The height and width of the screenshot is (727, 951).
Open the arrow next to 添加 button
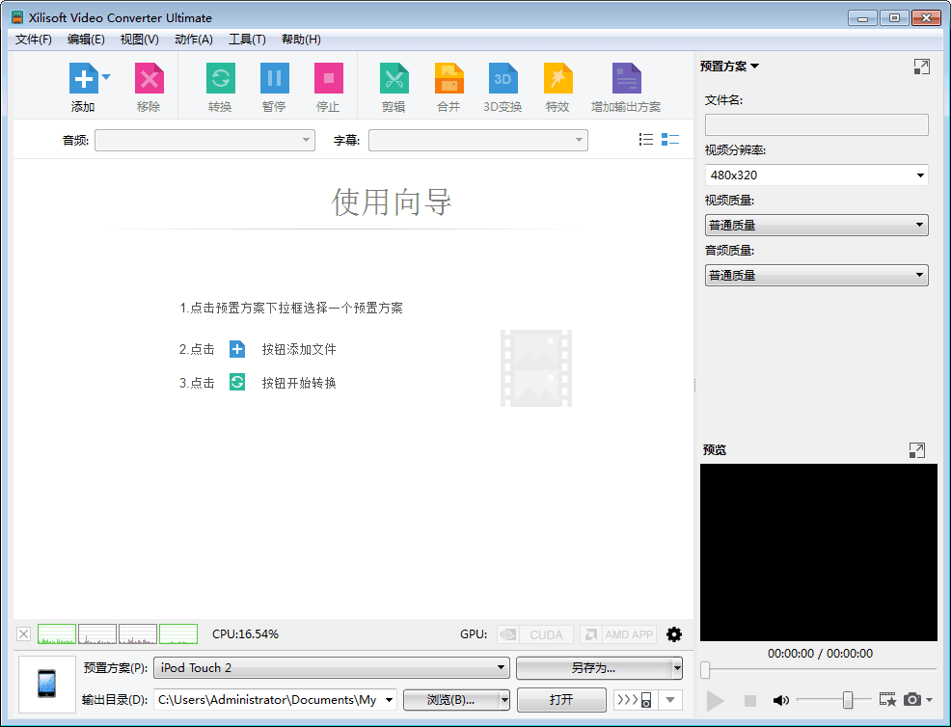click(106, 77)
